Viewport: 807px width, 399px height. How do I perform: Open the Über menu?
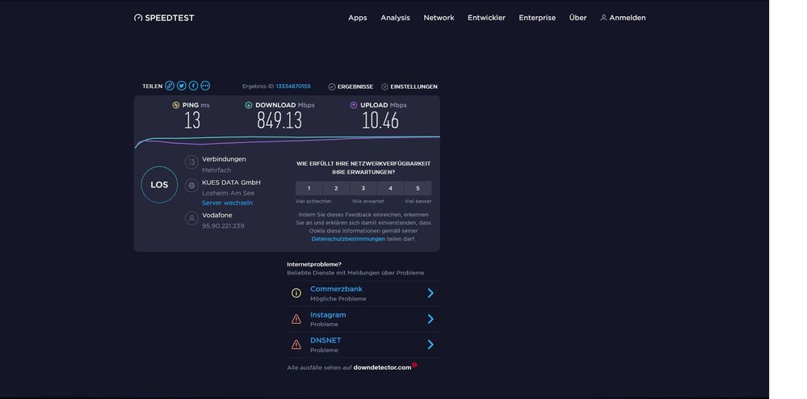[578, 18]
